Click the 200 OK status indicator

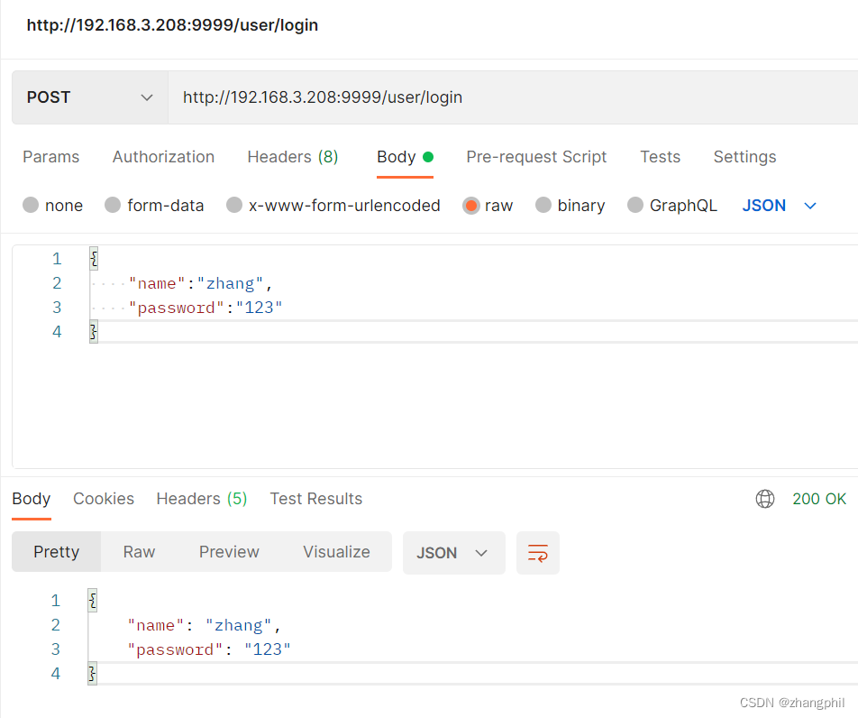[x=819, y=499]
